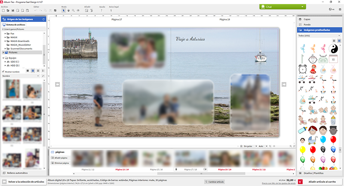Save the project with the floppy disk icon
344x186 pixels.
tap(13, 10)
